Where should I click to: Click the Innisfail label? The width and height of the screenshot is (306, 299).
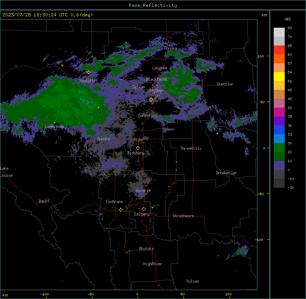tap(147, 116)
